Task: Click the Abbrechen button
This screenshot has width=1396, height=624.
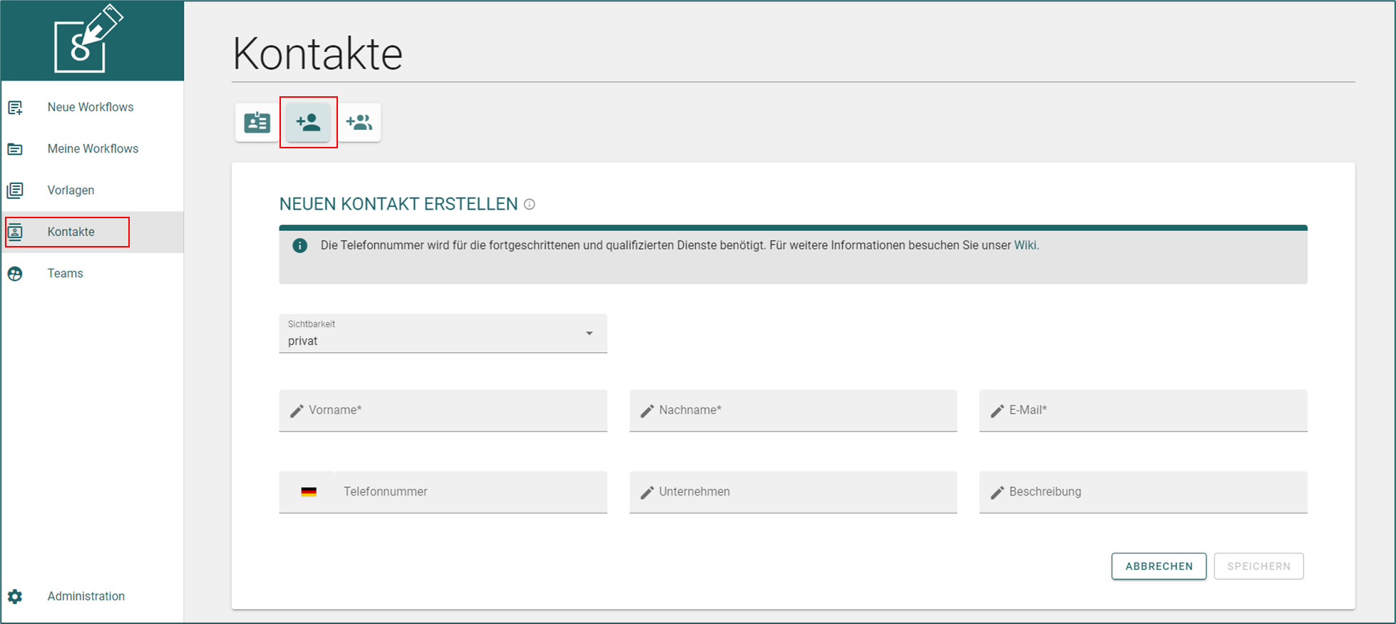Action: pos(1159,566)
